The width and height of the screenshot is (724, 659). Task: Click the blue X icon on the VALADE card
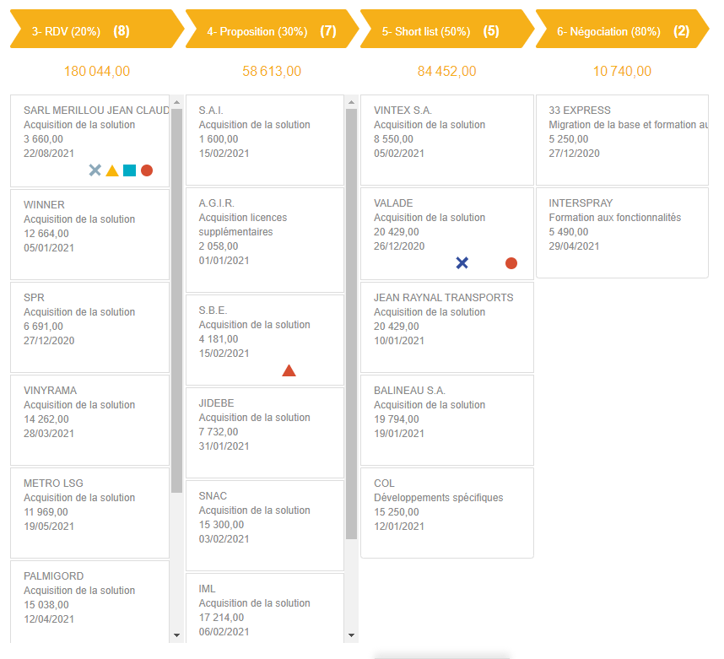tap(462, 262)
